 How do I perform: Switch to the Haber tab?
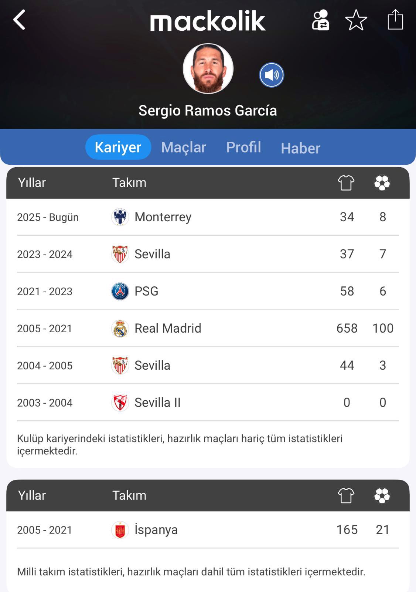click(x=300, y=148)
